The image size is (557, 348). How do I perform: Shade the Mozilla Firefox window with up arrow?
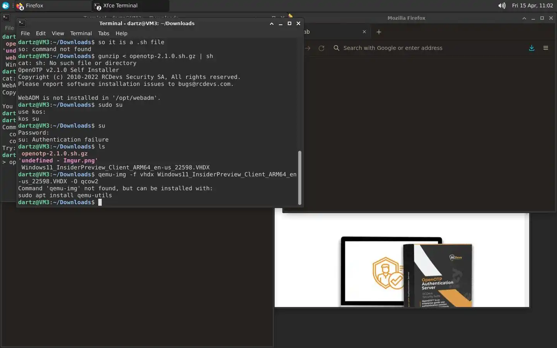tap(524, 18)
